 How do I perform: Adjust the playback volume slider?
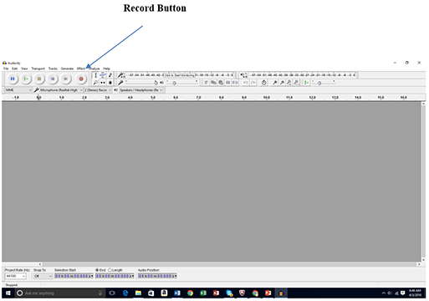[x=182, y=83]
